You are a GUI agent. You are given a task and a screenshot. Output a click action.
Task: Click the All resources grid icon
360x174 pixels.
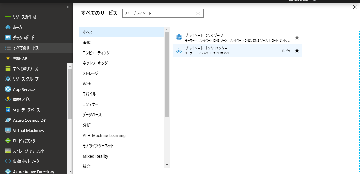pos(8,69)
